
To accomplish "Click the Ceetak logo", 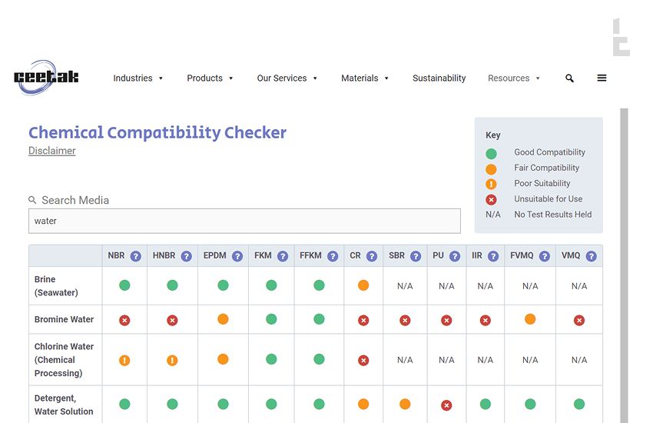I will (x=45, y=78).
